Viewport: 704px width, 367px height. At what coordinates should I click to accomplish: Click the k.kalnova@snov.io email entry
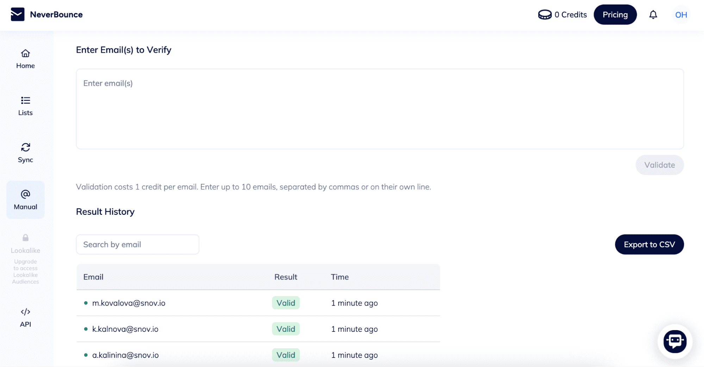125,329
